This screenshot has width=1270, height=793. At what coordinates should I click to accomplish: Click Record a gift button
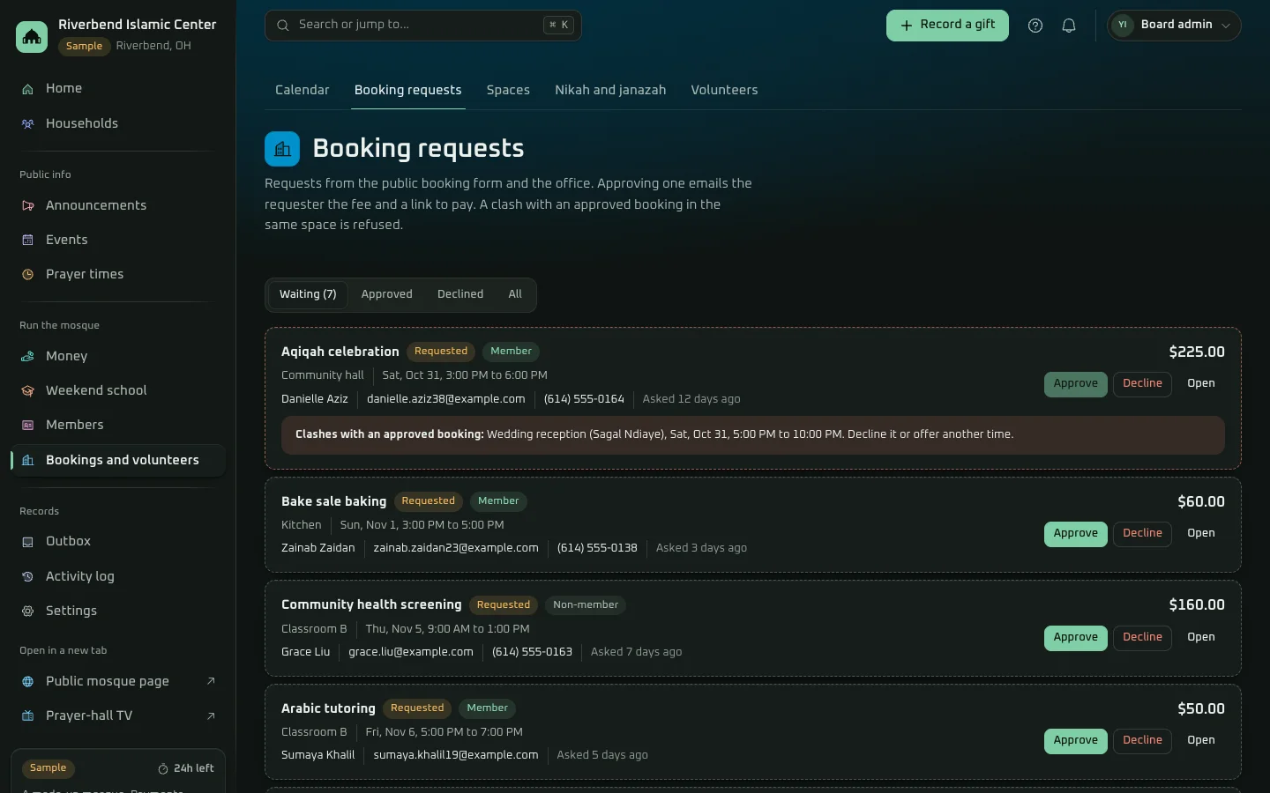(x=947, y=26)
